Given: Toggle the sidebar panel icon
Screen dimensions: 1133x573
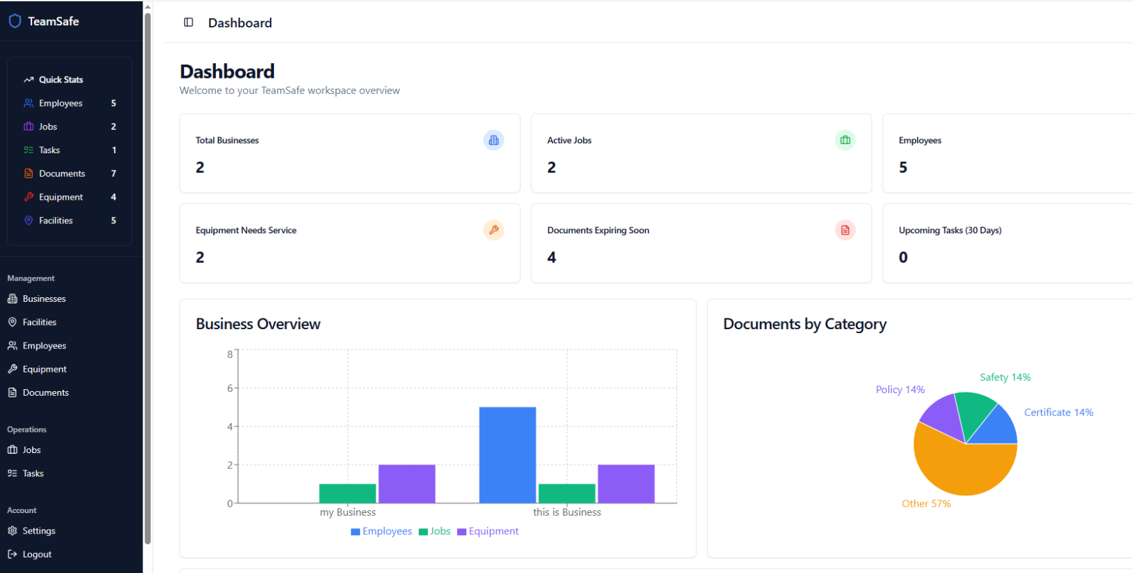Looking at the screenshot, I should coord(189,23).
